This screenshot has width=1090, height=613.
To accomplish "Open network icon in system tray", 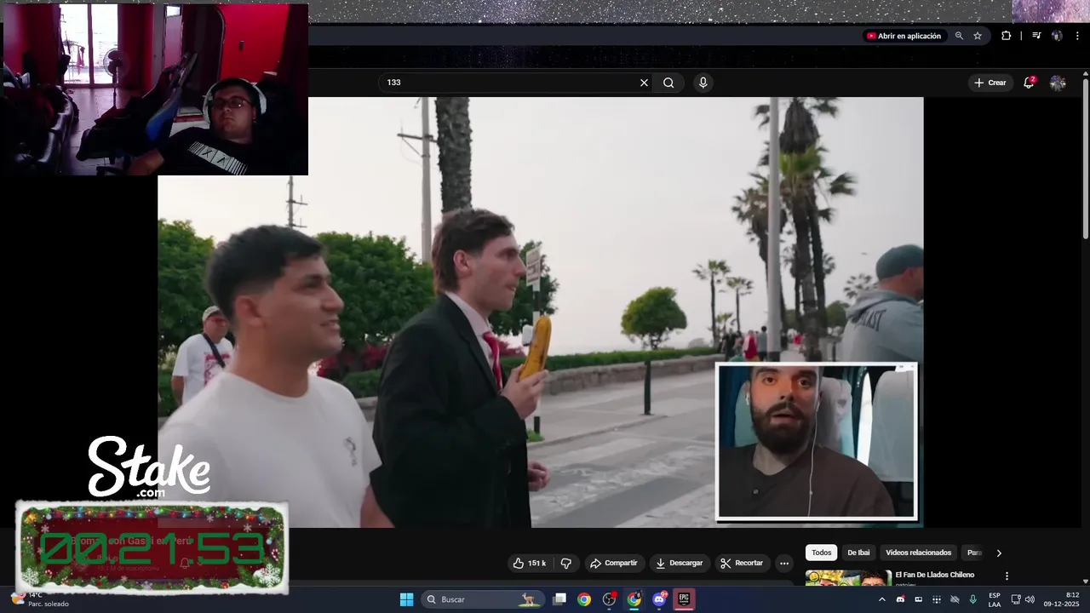I will tap(1015, 599).
